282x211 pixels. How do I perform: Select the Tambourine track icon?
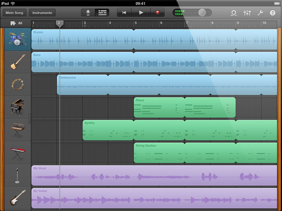(18, 84)
